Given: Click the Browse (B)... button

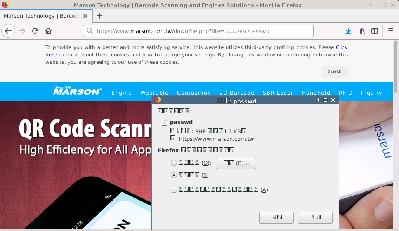Looking at the screenshot, I should click(x=236, y=163).
